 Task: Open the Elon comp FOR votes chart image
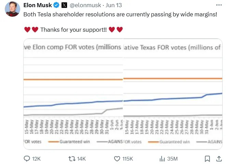pos(73,94)
